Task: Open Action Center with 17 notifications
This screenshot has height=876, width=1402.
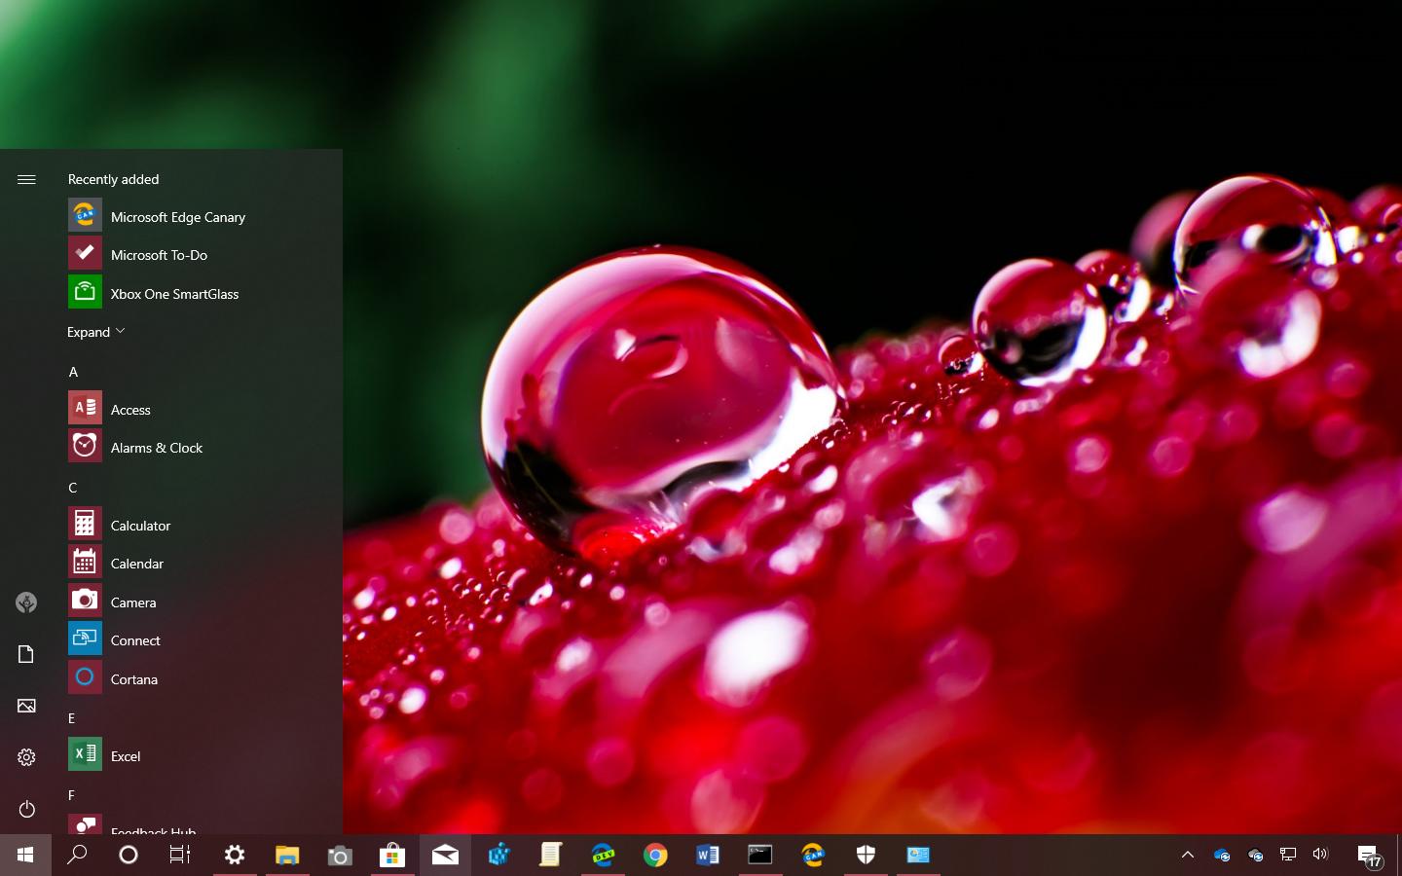Action: click(1368, 855)
